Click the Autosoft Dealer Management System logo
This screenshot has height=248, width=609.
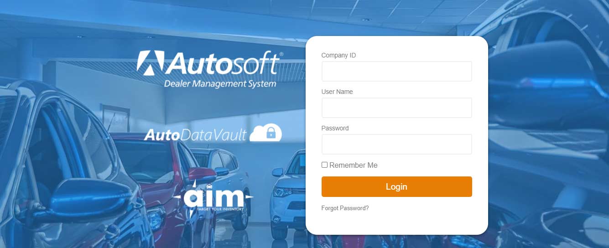point(210,69)
